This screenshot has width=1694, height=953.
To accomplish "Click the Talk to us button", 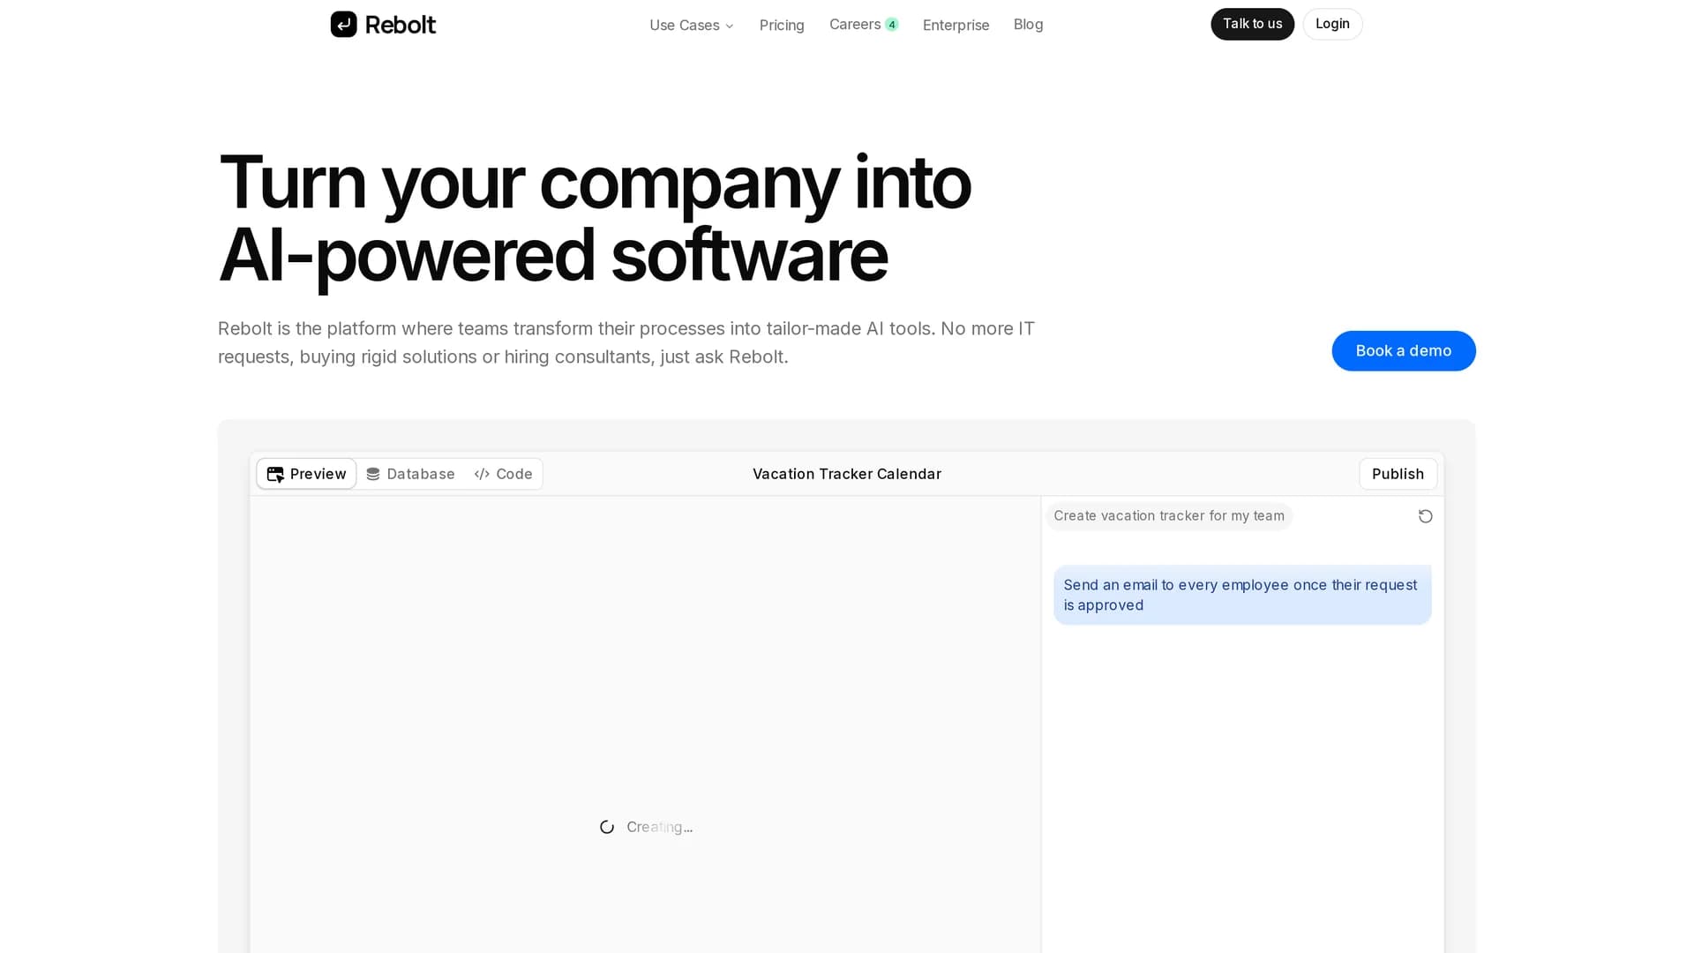I will (1252, 24).
